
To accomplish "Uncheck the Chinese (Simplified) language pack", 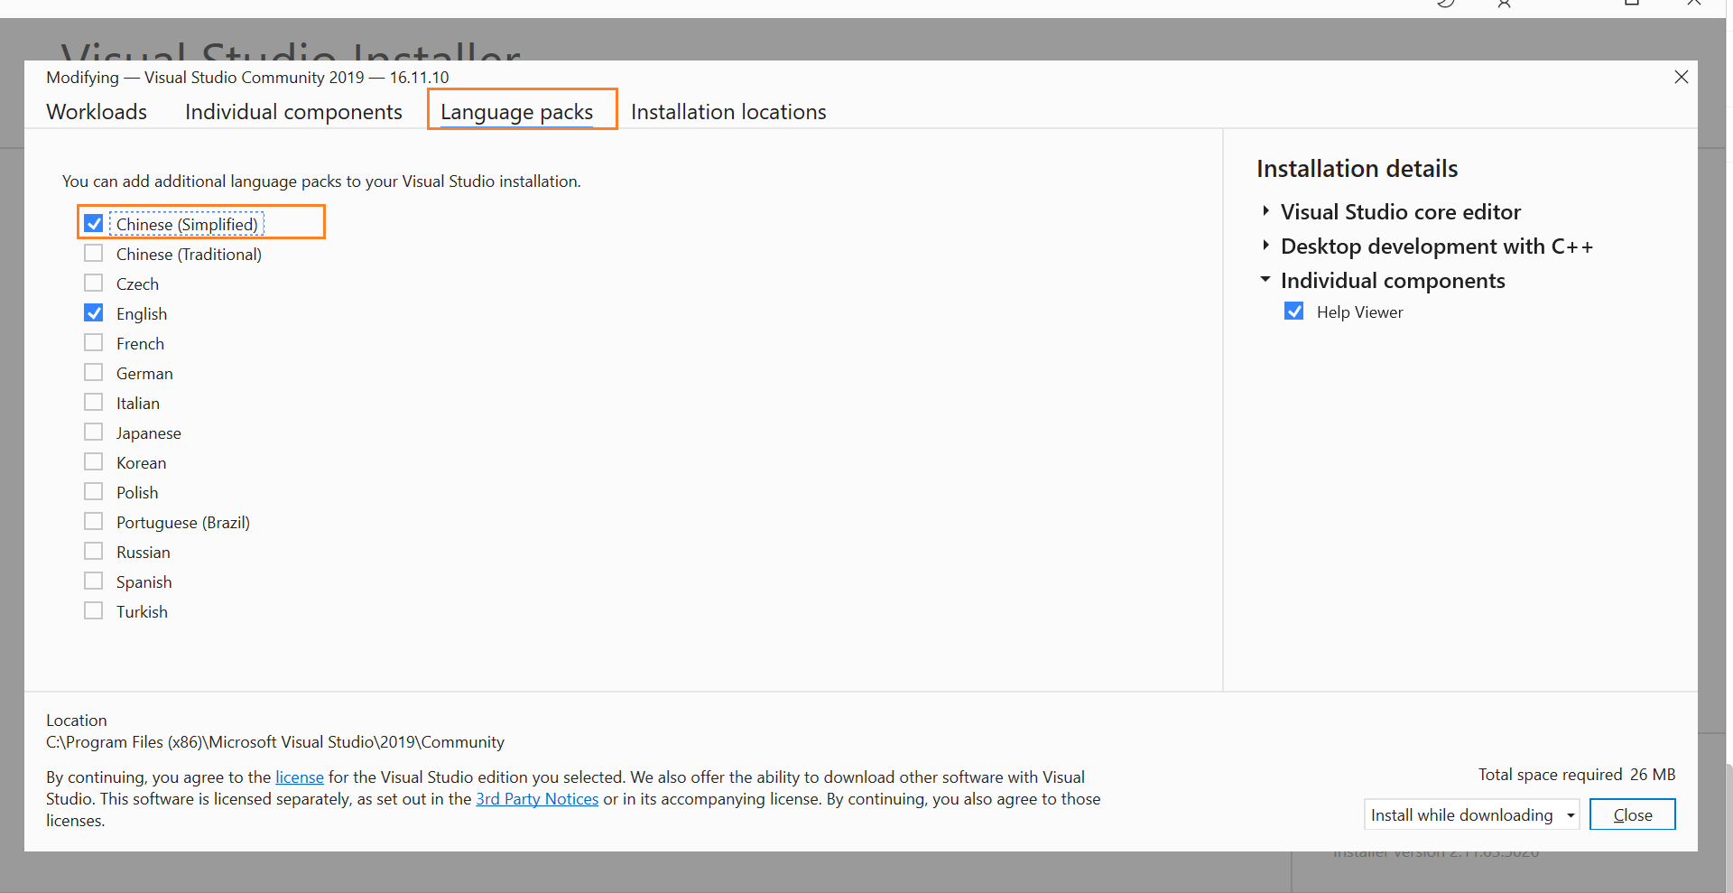I will pyautogui.click(x=94, y=223).
